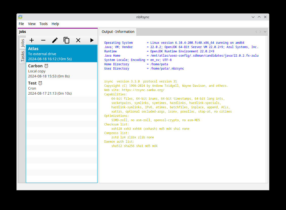
Task: Open the Tools menu
Action: [44, 24]
